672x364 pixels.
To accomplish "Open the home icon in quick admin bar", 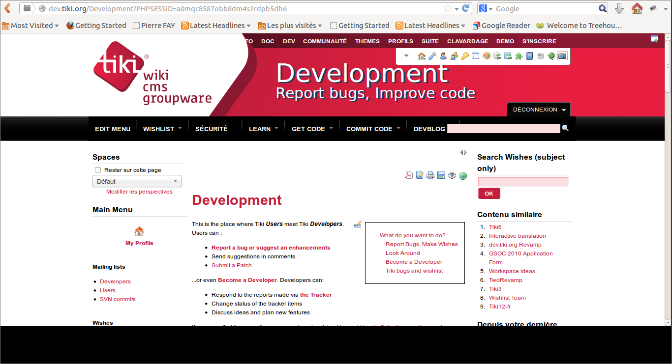I will (x=422, y=56).
